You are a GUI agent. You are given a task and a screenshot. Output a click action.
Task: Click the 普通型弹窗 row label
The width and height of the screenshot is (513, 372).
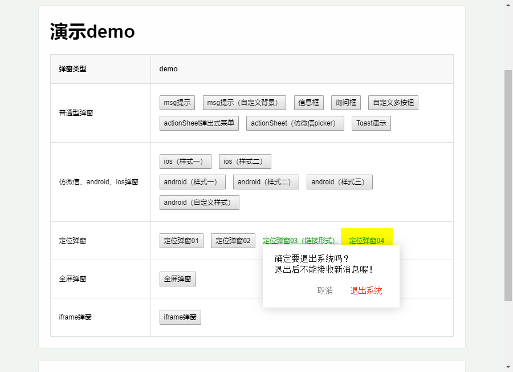coord(76,113)
